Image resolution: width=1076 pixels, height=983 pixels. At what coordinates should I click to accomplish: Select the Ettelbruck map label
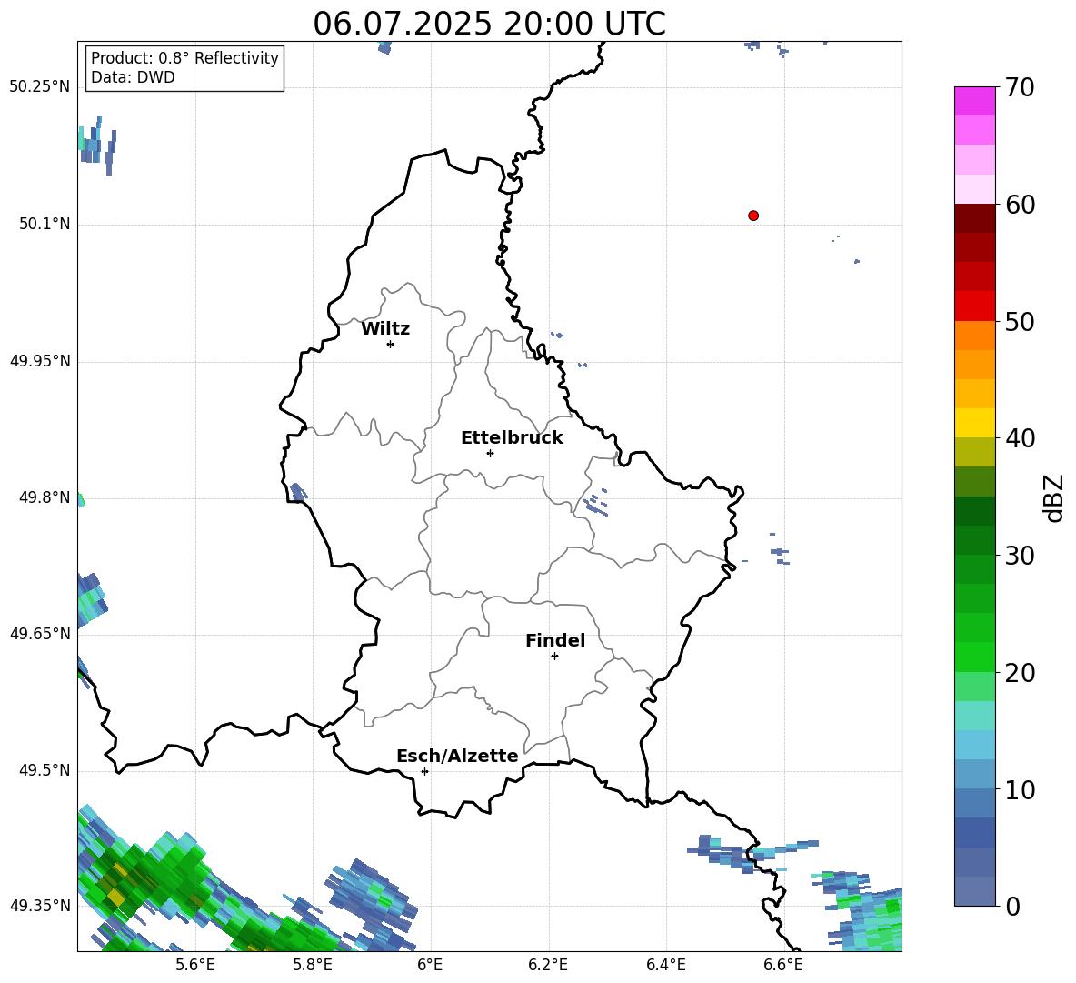[x=512, y=438]
